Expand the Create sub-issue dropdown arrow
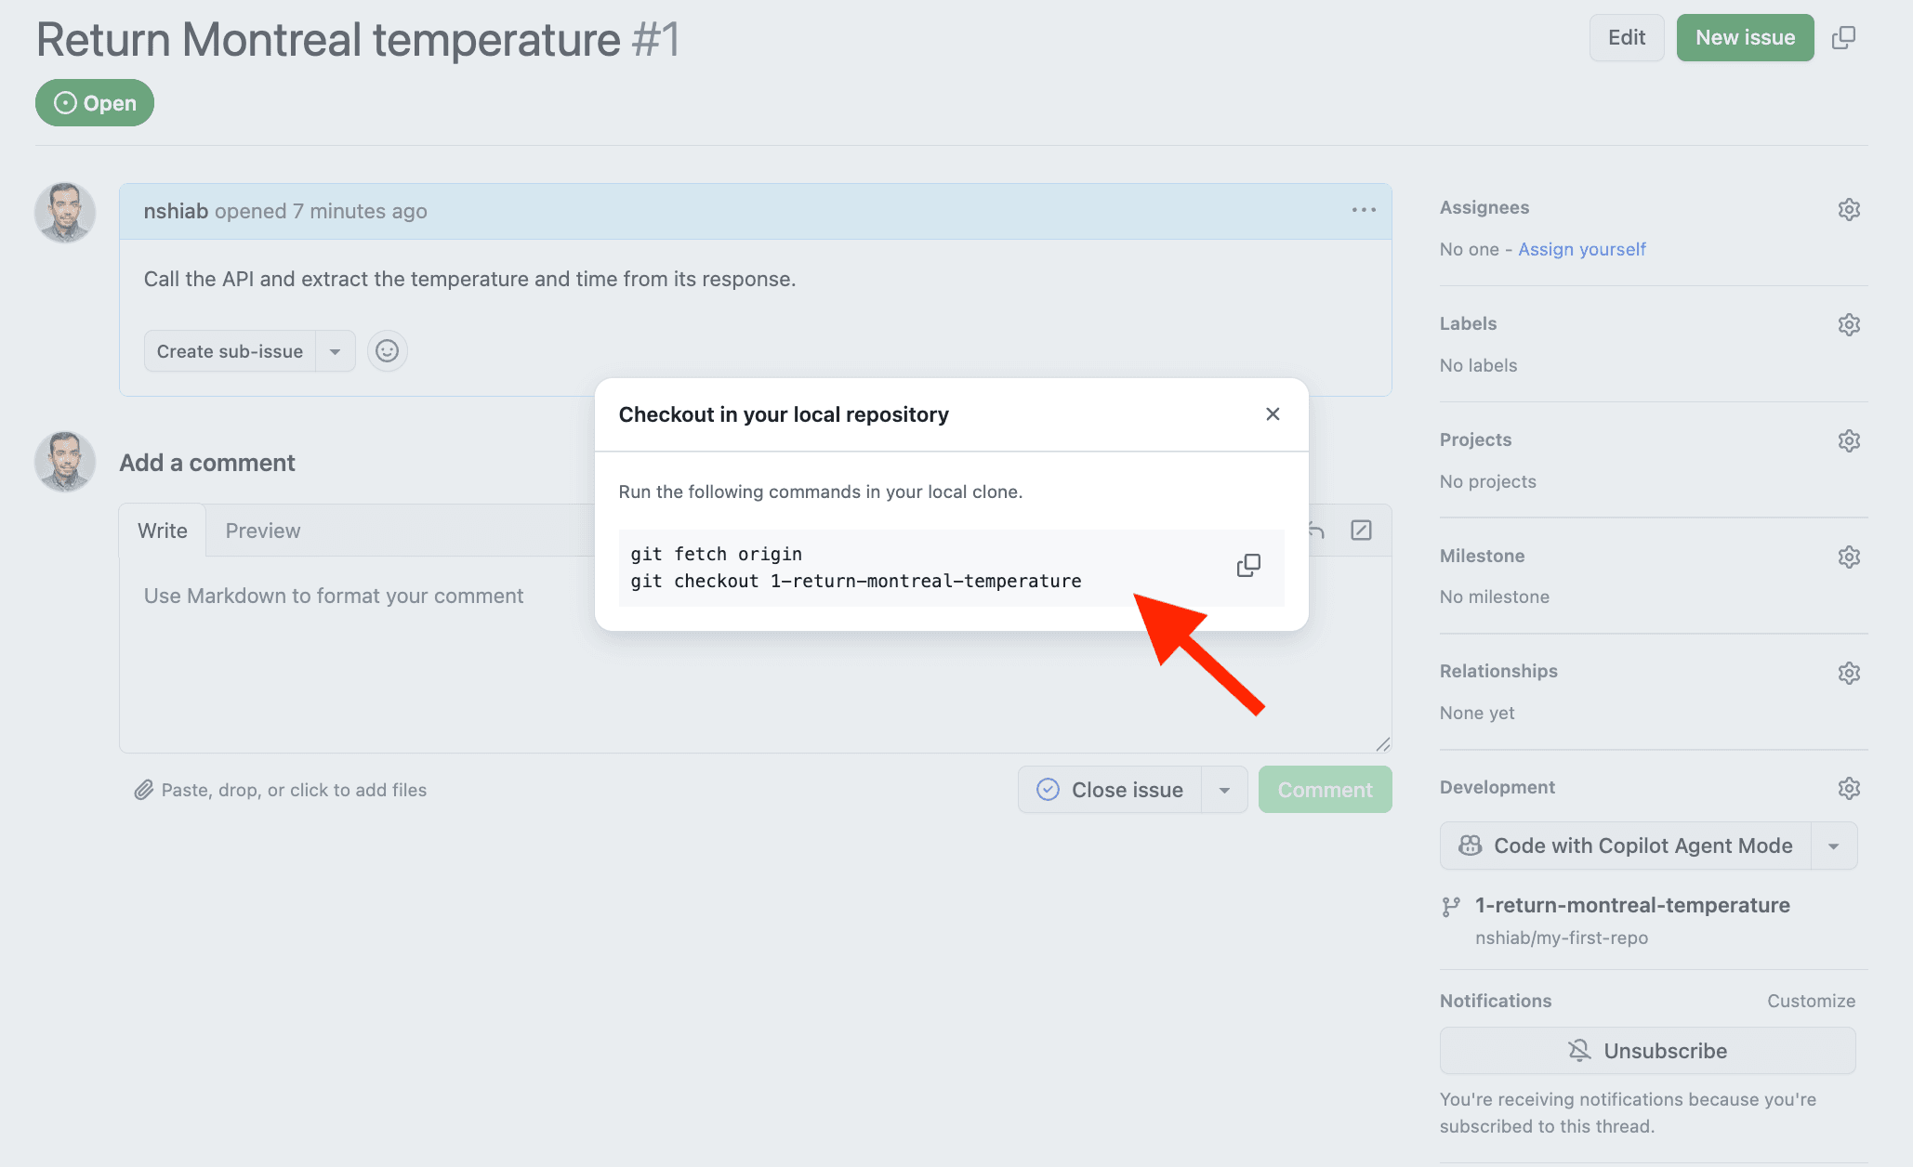This screenshot has width=1913, height=1167. pyautogui.click(x=336, y=351)
